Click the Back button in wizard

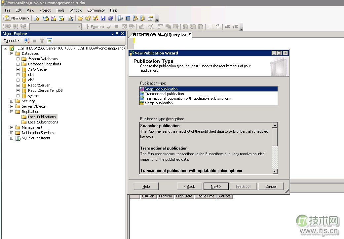click(189, 187)
